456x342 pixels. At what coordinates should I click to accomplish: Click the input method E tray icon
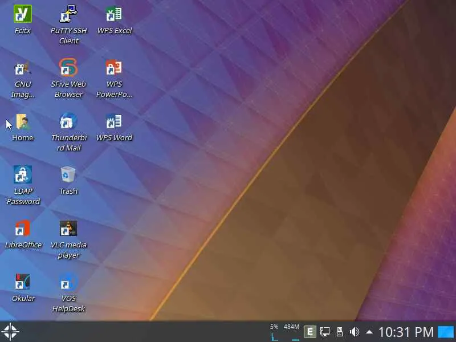[310, 332]
